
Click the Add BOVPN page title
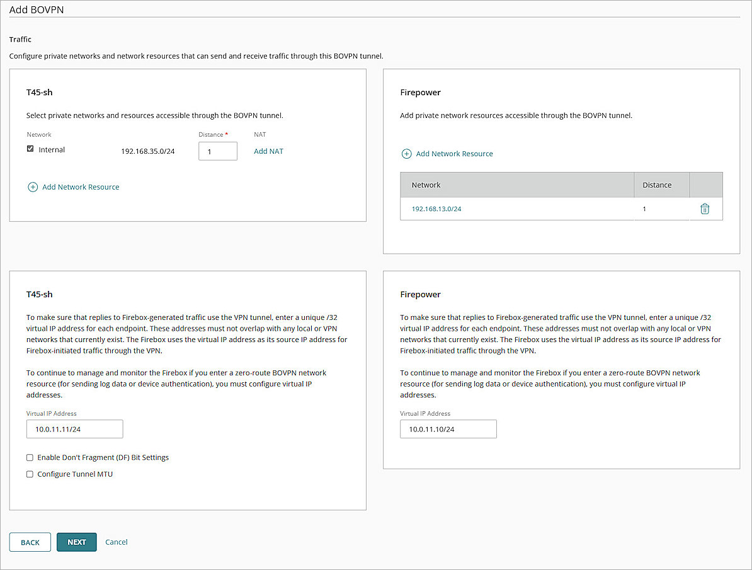(37, 9)
